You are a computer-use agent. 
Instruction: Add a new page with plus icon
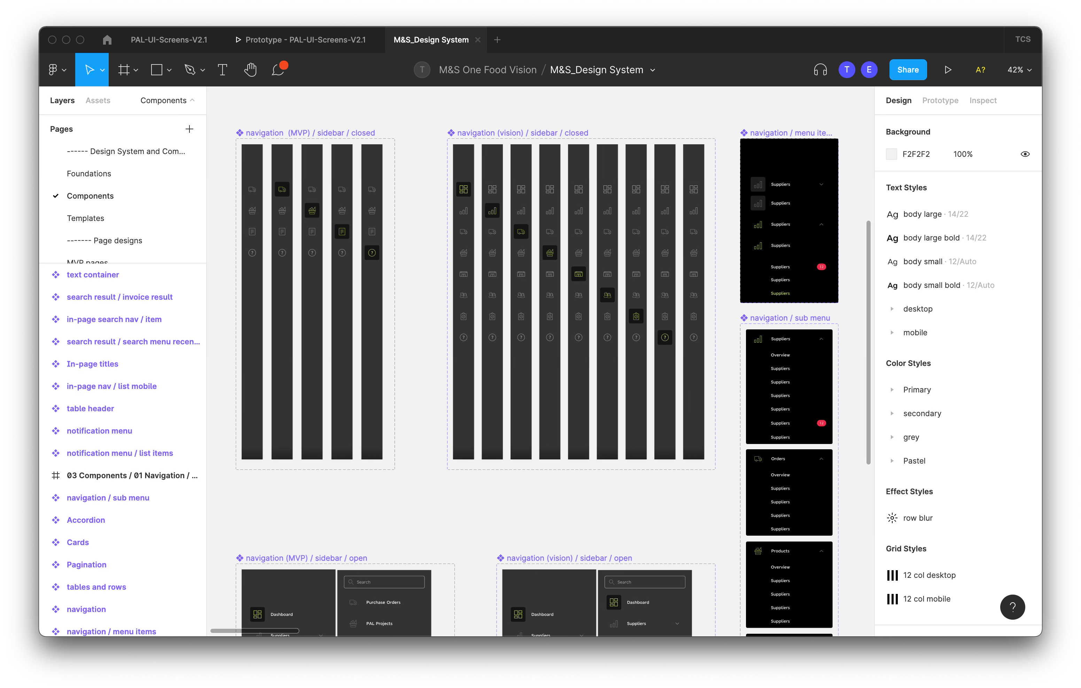[x=189, y=129]
